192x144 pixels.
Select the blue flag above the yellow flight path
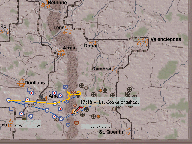tap(66, 88)
